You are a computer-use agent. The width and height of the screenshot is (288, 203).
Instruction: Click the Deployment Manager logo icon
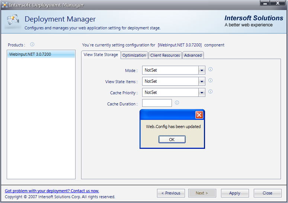point(12,22)
